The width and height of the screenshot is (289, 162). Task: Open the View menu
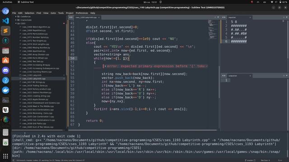pyautogui.click(x=46, y=13)
